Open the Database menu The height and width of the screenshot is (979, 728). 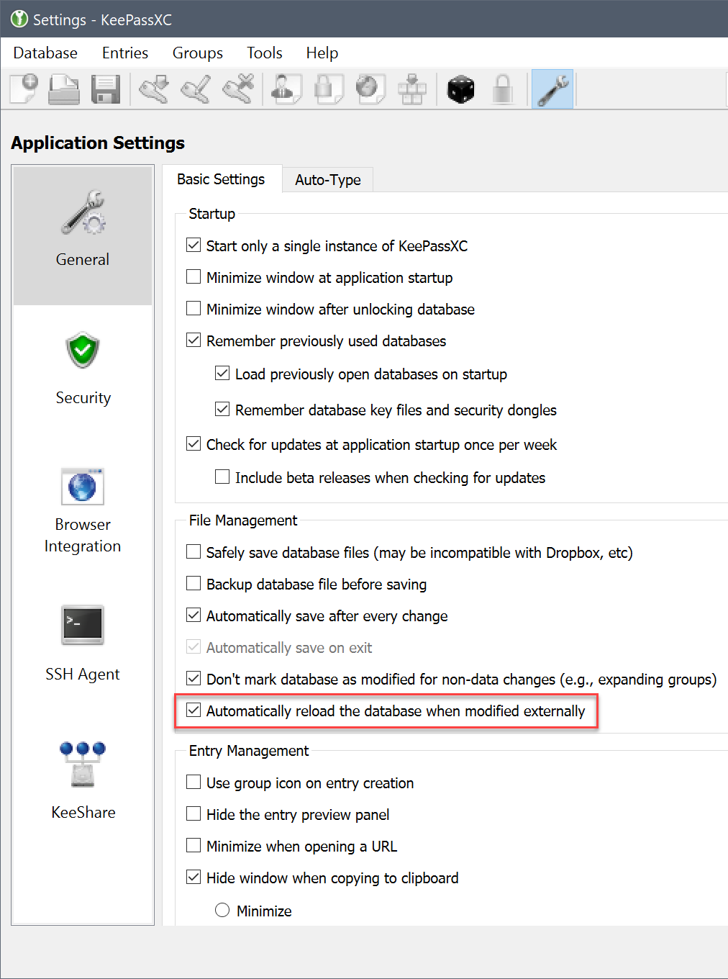coord(45,53)
